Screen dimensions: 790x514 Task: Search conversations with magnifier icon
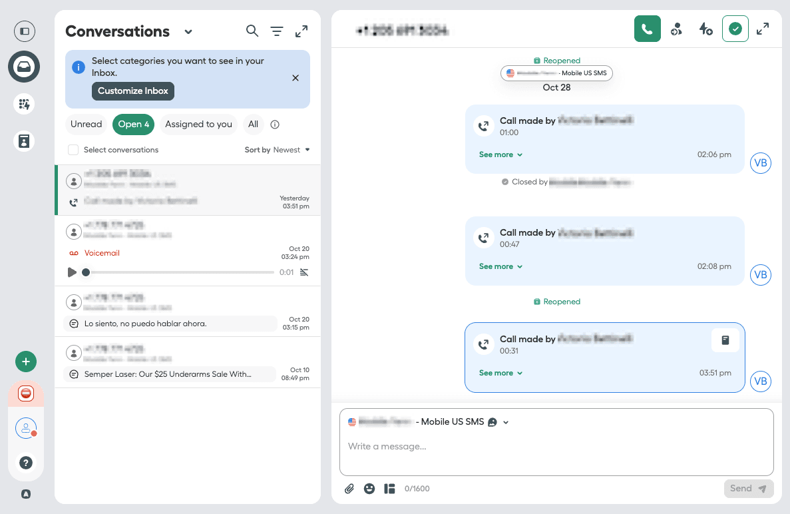click(x=252, y=31)
